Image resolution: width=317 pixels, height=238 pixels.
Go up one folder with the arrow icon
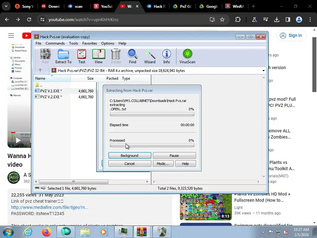(40, 70)
